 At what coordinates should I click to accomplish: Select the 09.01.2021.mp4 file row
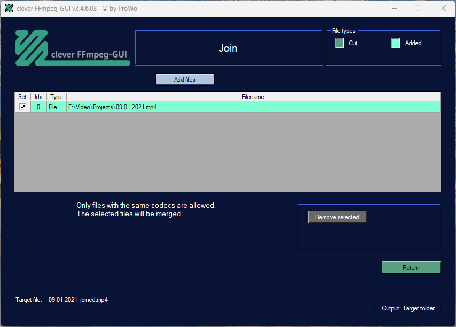(x=227, y=107)
